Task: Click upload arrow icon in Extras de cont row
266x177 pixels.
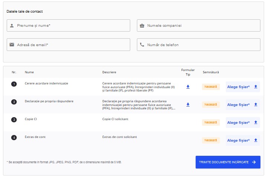Action: click(256, 140)
